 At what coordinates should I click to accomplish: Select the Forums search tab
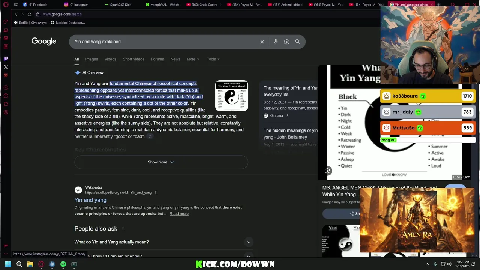157,59
